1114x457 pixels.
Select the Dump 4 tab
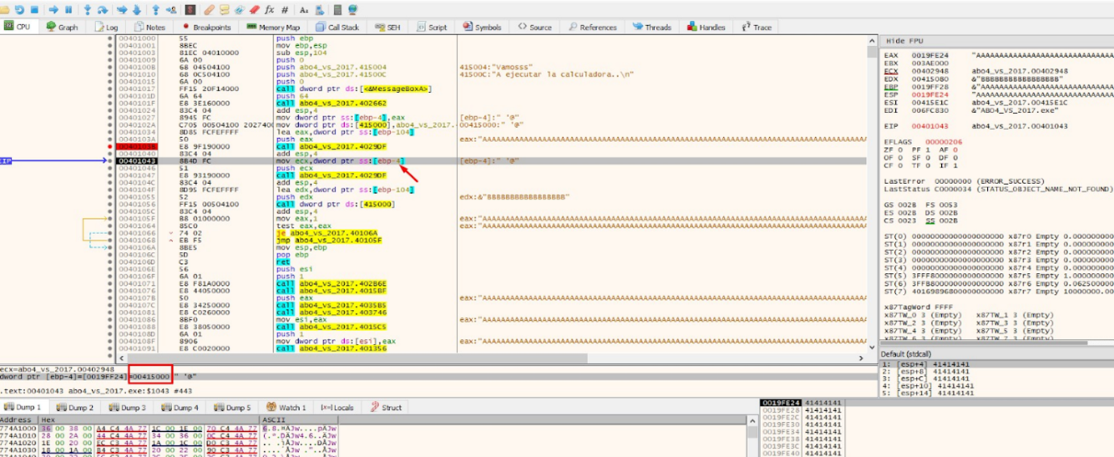[179, 408]
